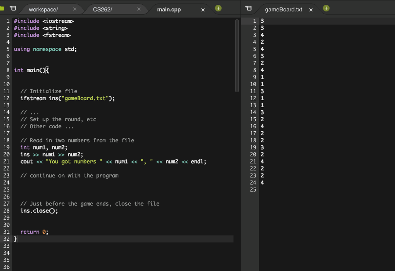The width and height of the screenshot is (395, 271).
Task: Click the "ins.close();" line
Action: tap(39, 211)
